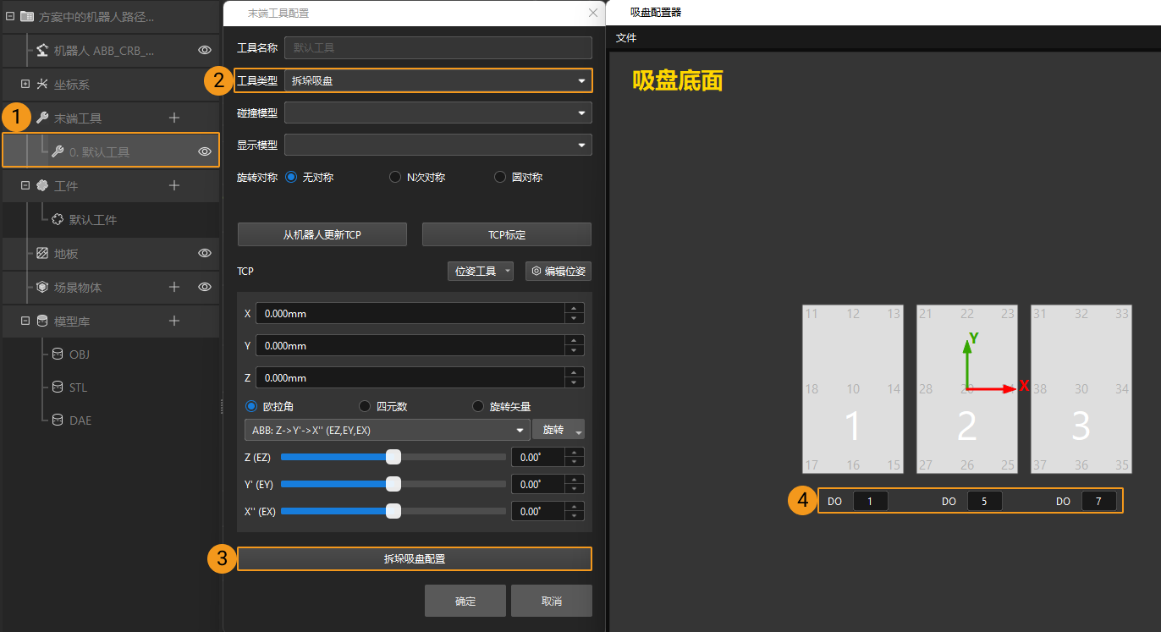The width and height of the screenshot is (1161, 632).
Task: Toggle visibility of 地板
Action: 204,253
